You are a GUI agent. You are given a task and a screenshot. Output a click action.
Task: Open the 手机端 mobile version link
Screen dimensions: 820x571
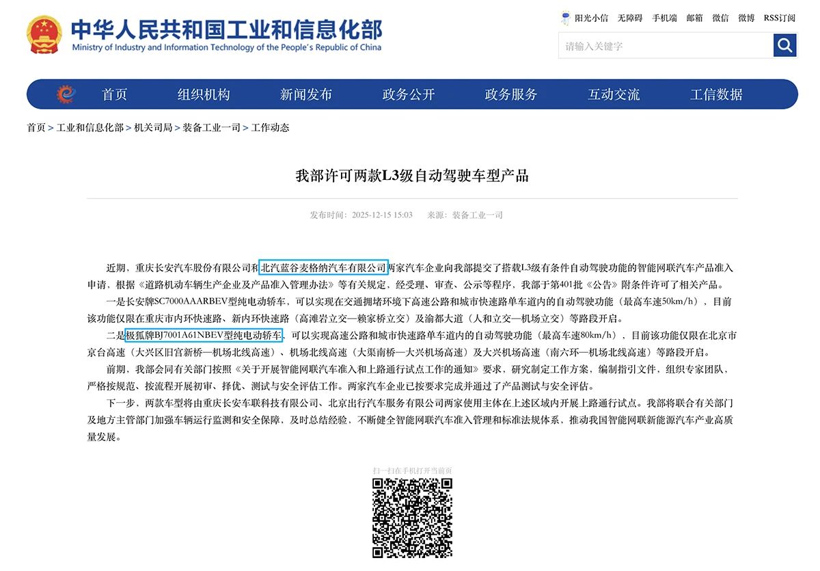pos(664,18)
